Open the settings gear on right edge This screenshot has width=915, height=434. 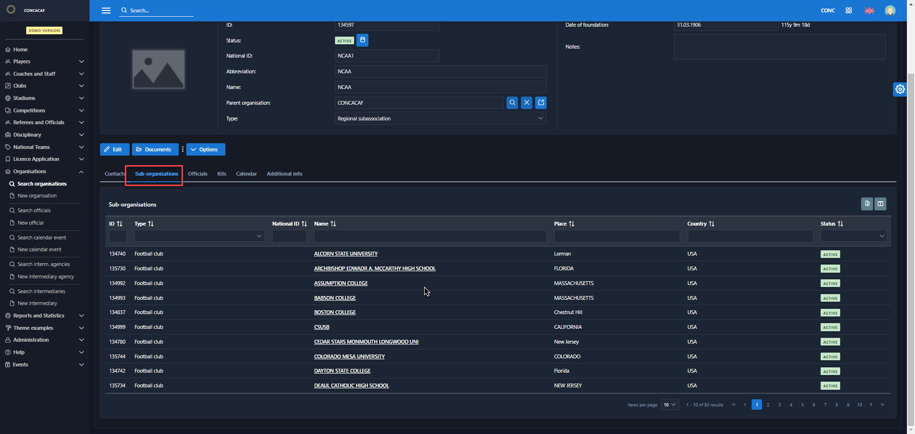tap(900, 89)
